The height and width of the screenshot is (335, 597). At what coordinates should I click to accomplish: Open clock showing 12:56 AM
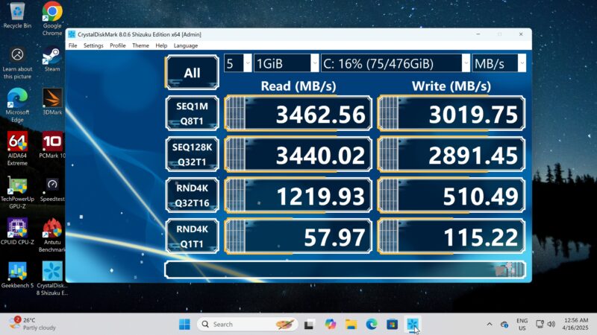click(x=575, y=324)
